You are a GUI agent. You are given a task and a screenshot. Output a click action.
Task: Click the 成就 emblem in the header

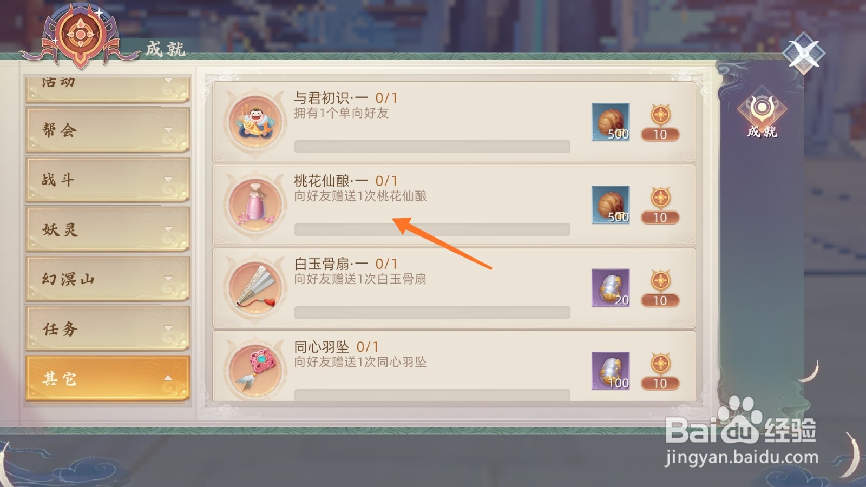tap(80, 35)
